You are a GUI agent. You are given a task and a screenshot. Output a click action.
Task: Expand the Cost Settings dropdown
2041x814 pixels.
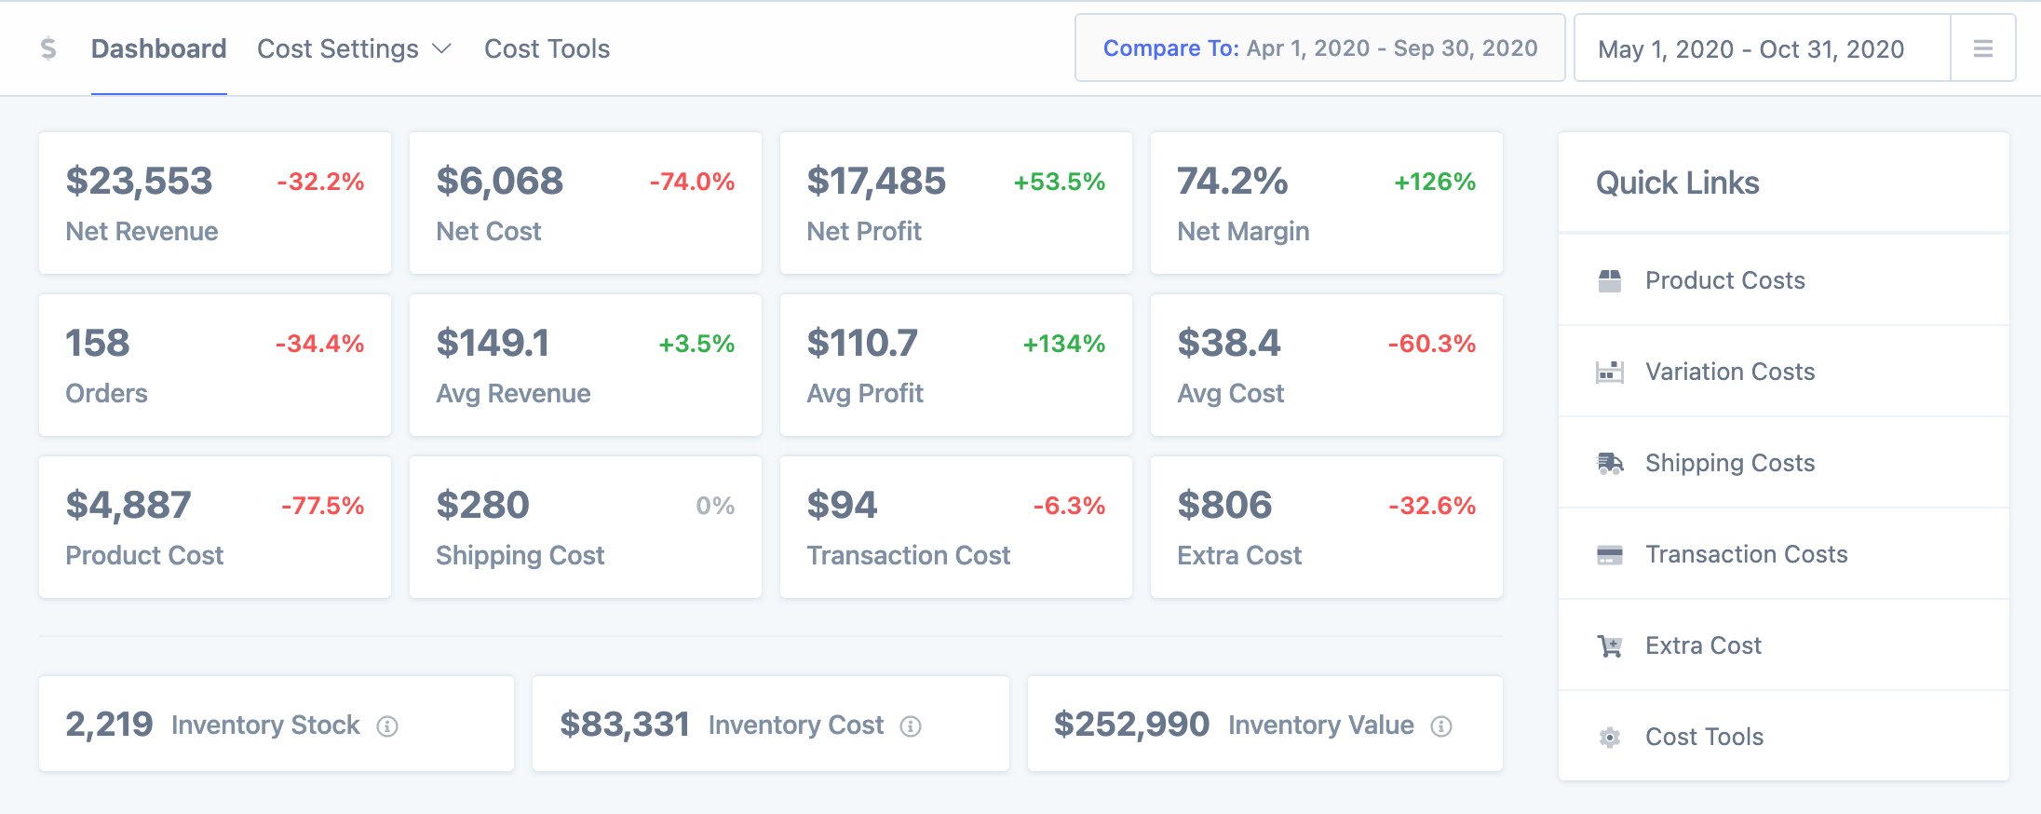pyautogui.click(x=354, y=48)
